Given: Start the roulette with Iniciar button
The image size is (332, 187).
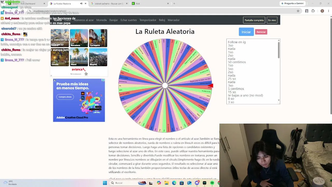Looking at the screenshot, I should (x=246, y=32).
